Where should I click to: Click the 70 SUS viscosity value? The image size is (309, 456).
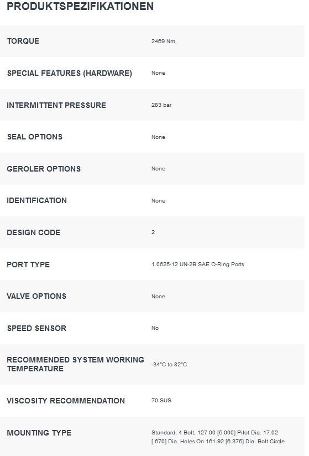(x=161, y=401)
